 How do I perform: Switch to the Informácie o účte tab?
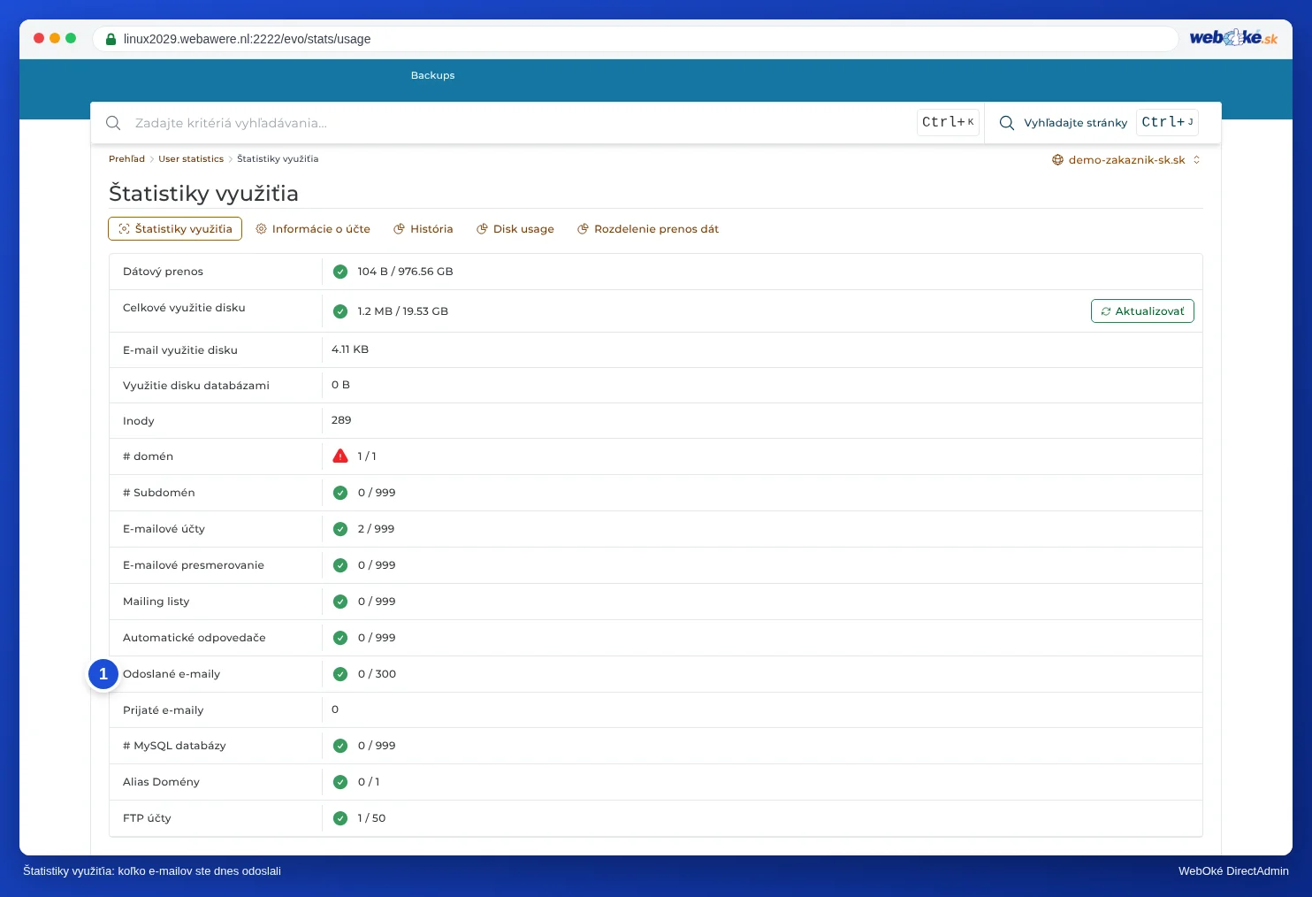tap(313, 229)
